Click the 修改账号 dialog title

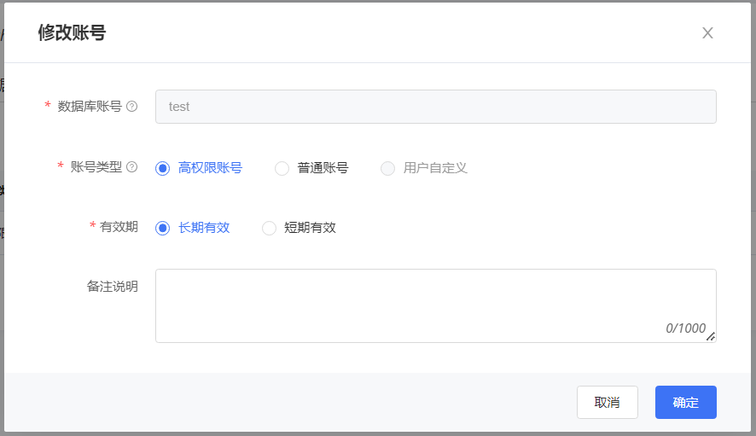point(72,33)
